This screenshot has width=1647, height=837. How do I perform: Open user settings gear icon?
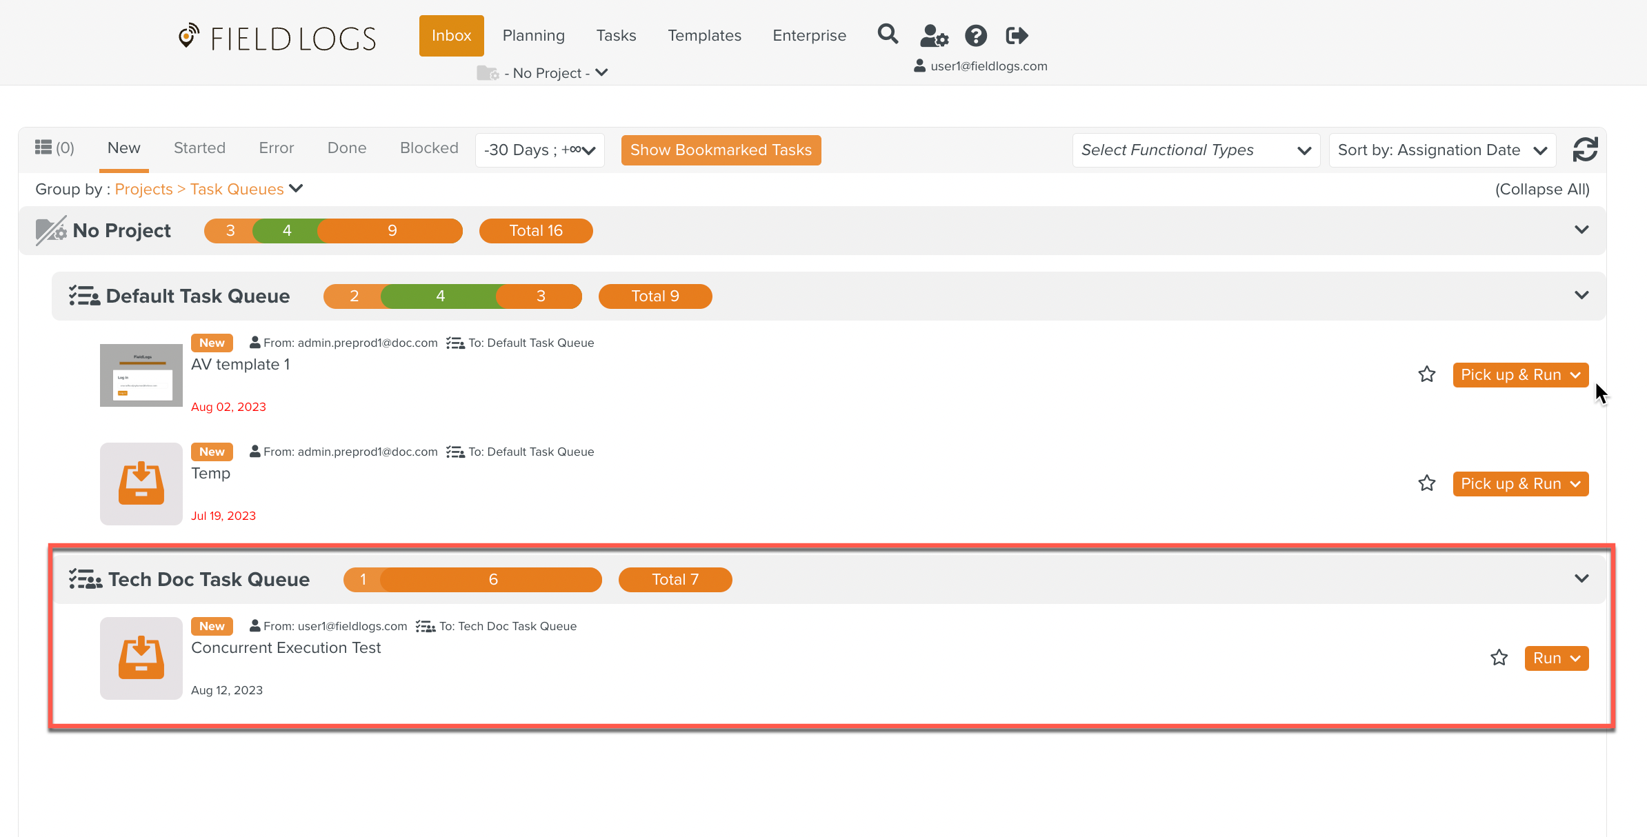click(934, 35)
